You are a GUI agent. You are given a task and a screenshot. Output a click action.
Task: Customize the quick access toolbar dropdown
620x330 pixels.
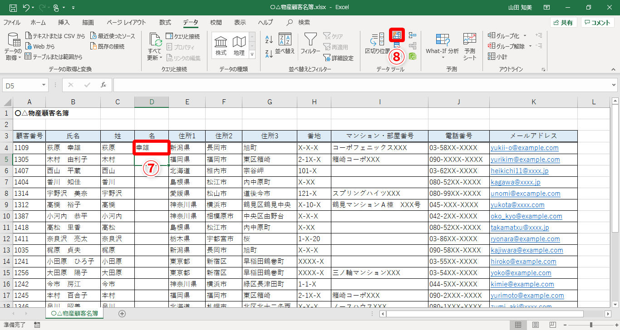(74, 8)
